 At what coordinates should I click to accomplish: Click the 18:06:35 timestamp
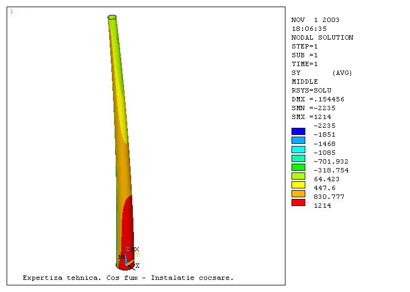point(309,29)
